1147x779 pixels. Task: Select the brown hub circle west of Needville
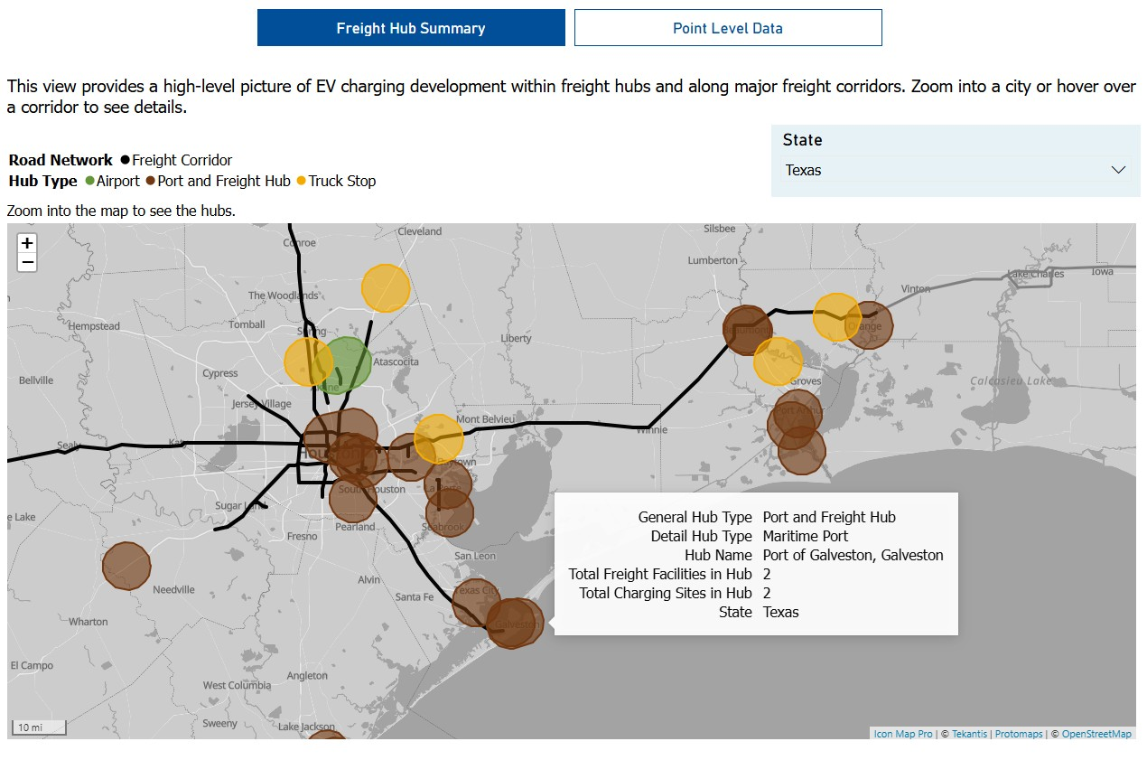[126, 567]
